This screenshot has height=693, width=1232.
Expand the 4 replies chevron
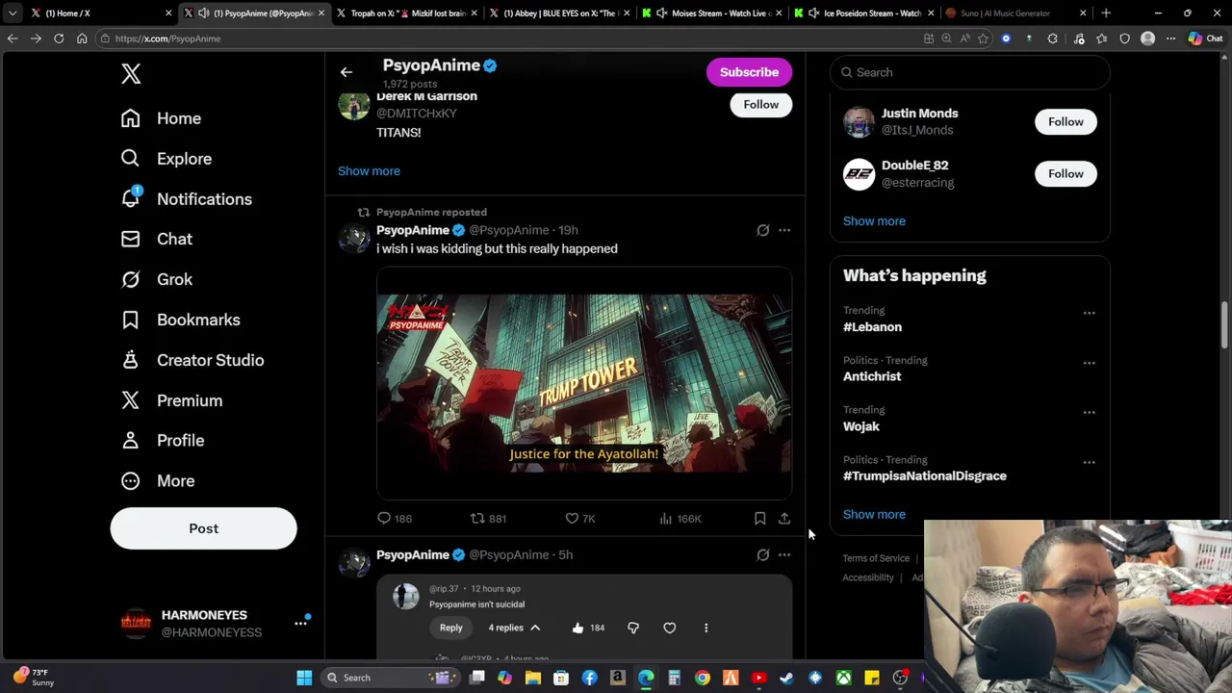535,628
